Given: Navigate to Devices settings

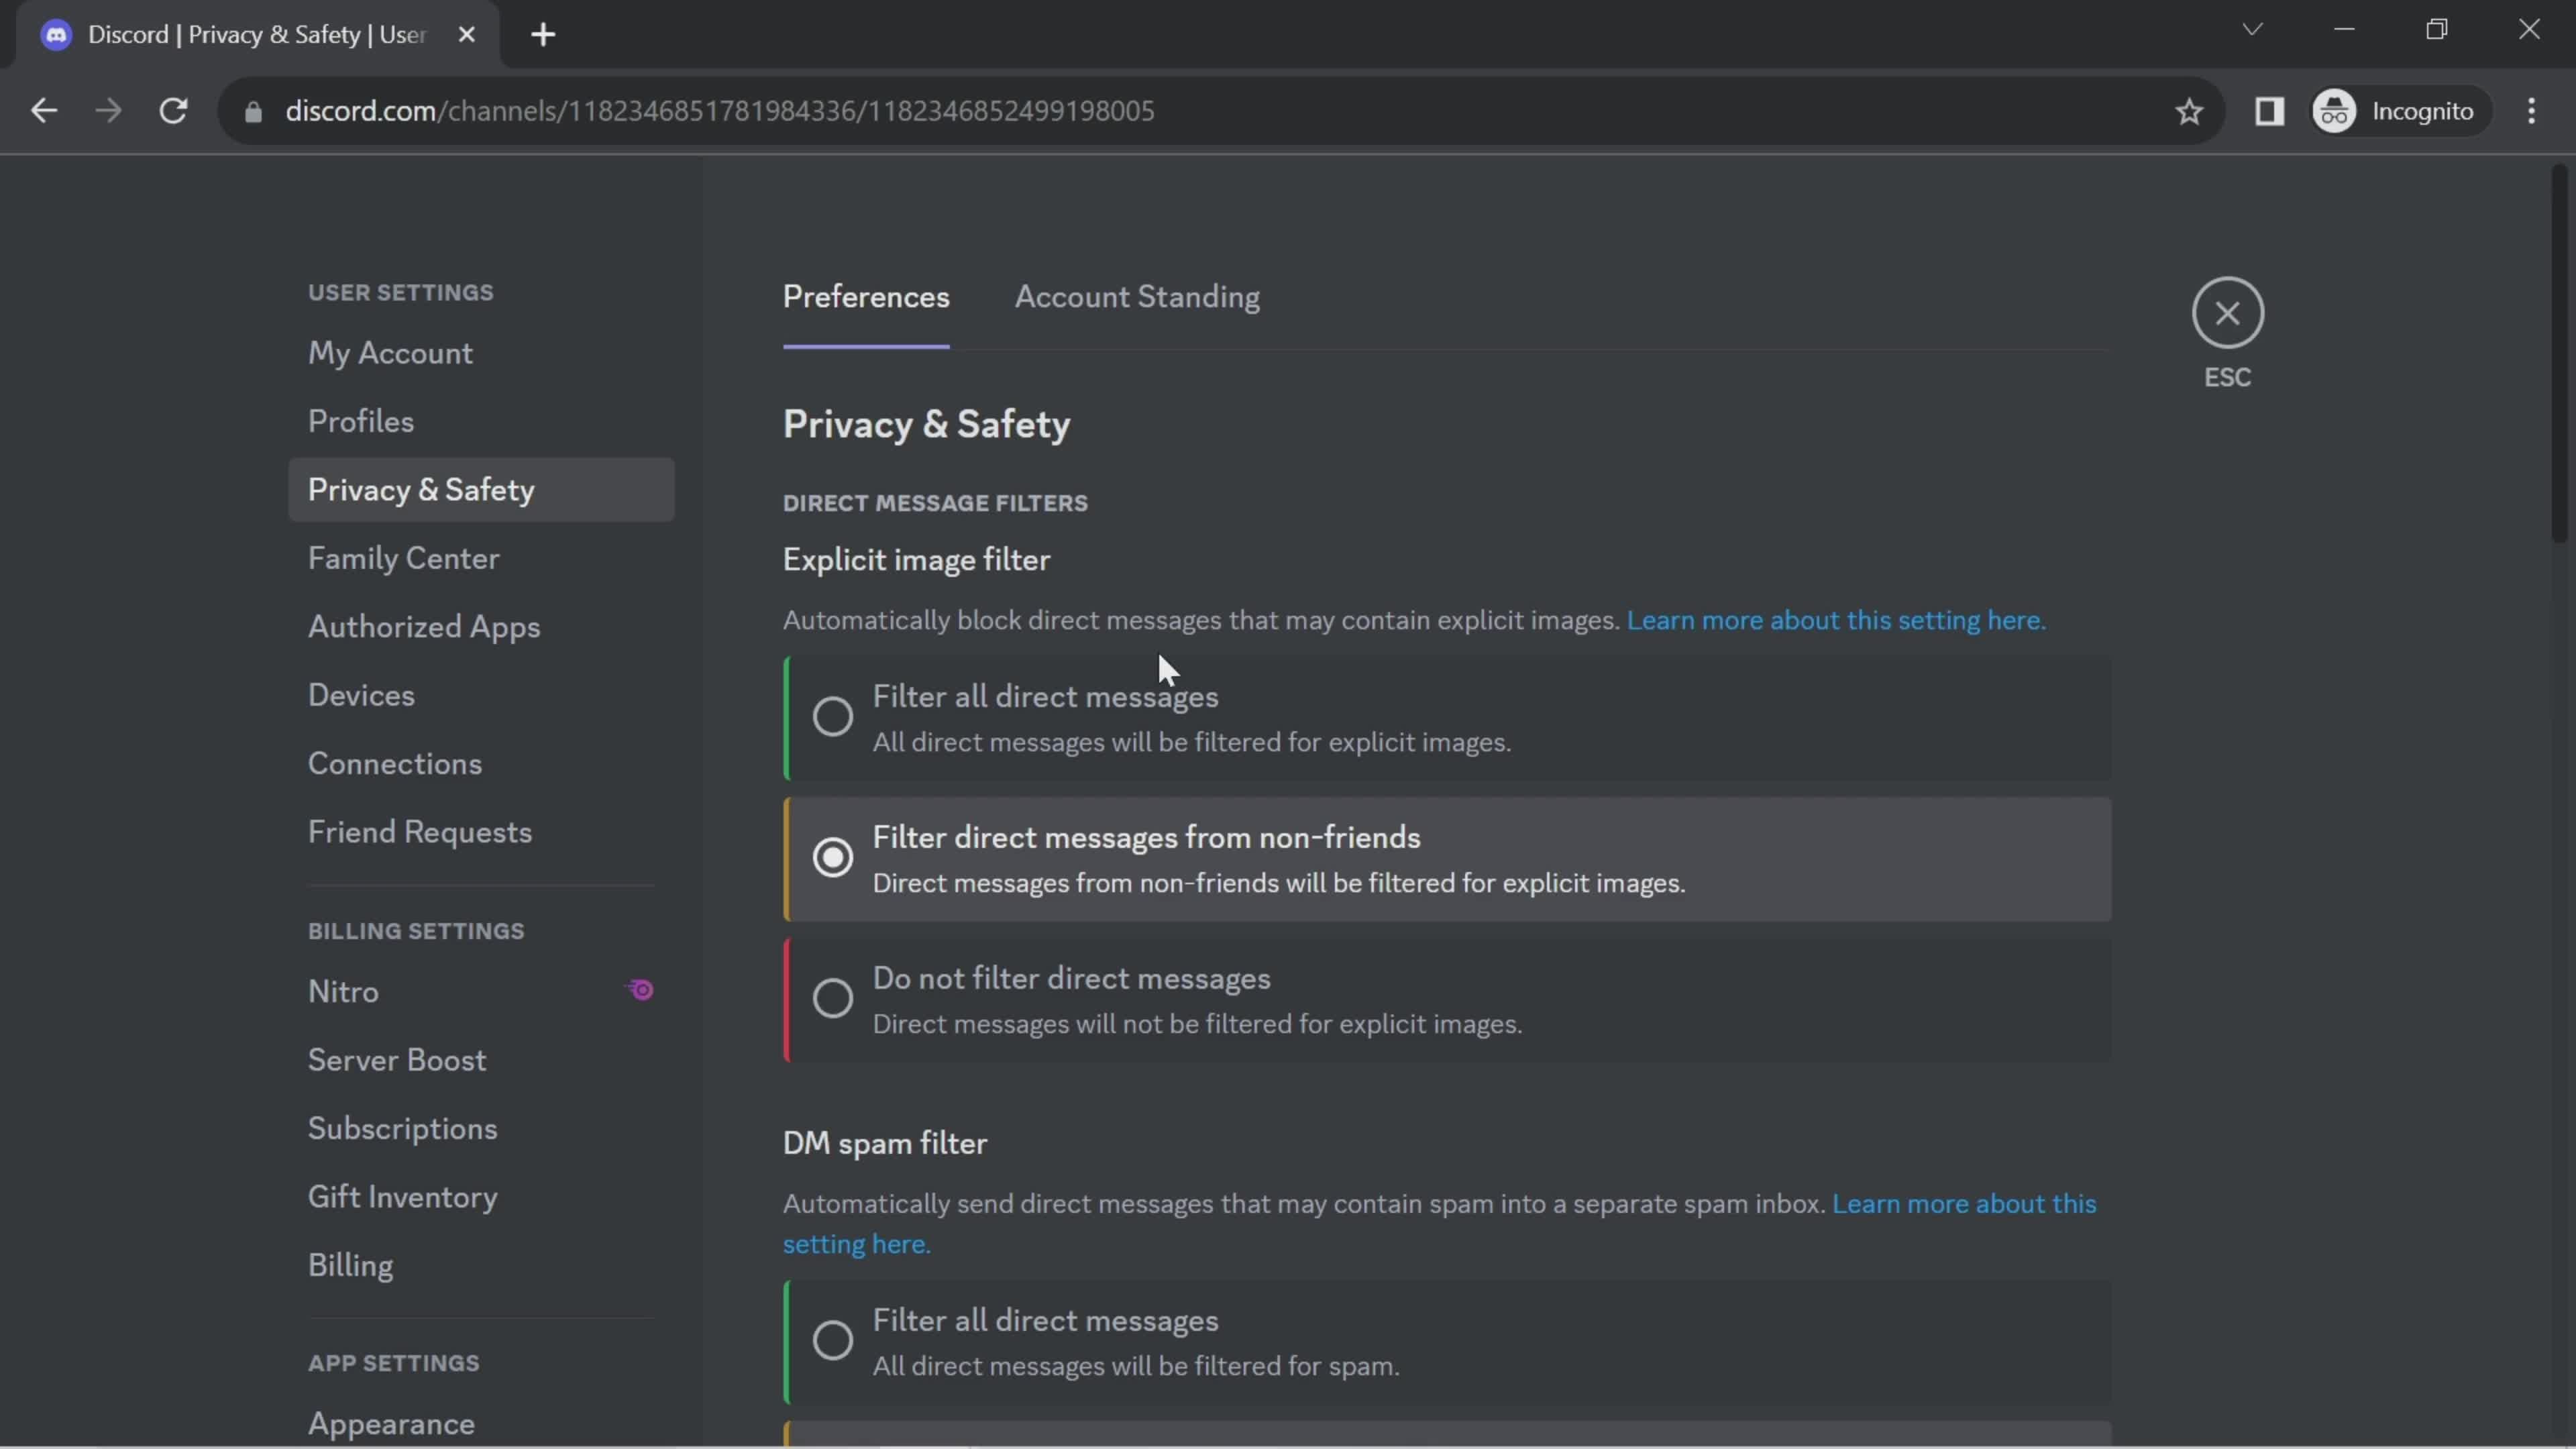Looking at the screenshot, I should pyautogui.click(x=361, y=694).
